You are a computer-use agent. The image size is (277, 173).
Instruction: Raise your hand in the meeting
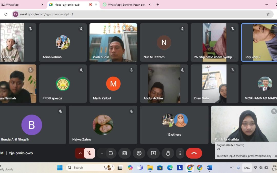168,153
